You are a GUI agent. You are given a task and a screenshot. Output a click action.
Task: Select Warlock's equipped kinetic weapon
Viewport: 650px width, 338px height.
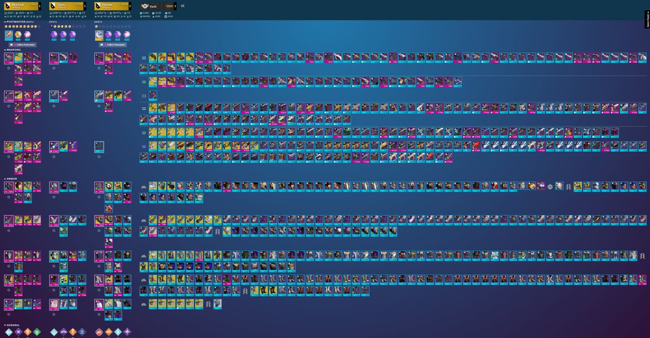[9, 58]
